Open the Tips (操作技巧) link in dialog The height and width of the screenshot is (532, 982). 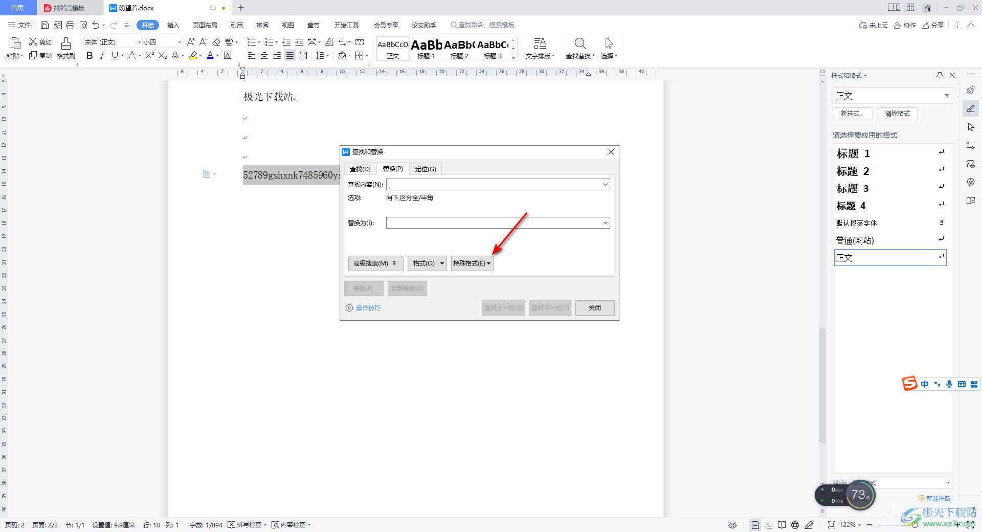pyautogui.click(x=363, y=308)
